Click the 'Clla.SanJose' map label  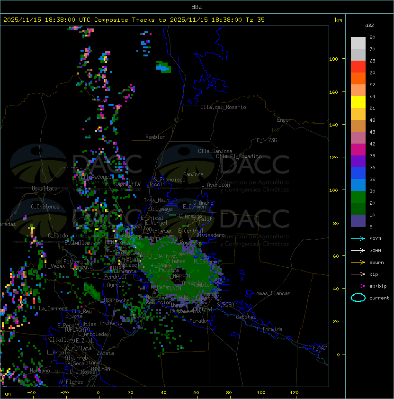pos(215,151)
